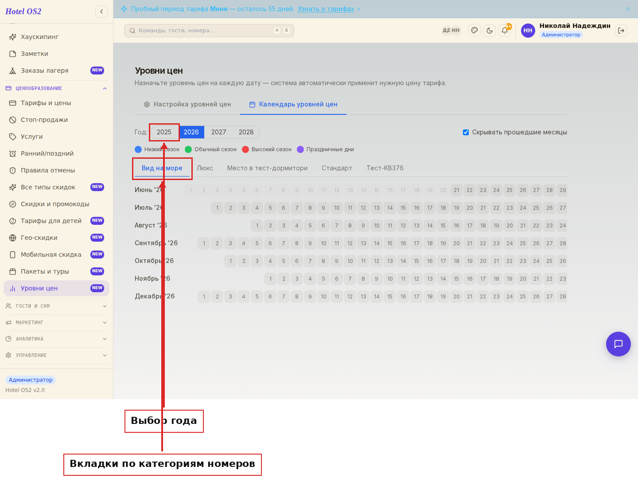This screenshot has height=486, width=638.
Task: Click the Обычный сезон green legend dot
Action: pyautogui.click(x=188, y=149)
